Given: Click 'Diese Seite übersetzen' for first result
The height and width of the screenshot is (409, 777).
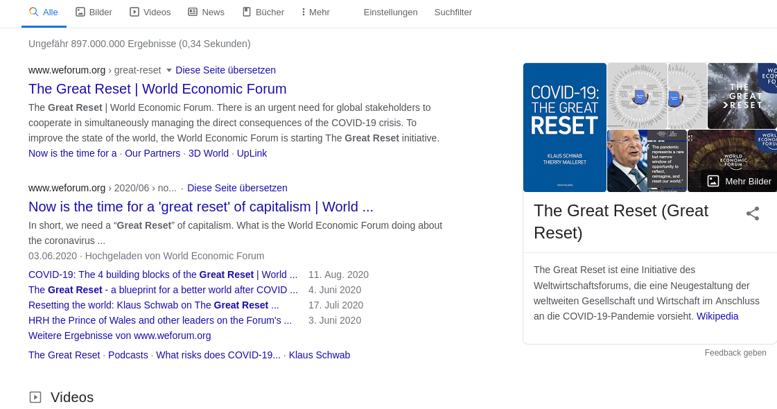Looking at the screenshot, I should click(x=225, y=71).
